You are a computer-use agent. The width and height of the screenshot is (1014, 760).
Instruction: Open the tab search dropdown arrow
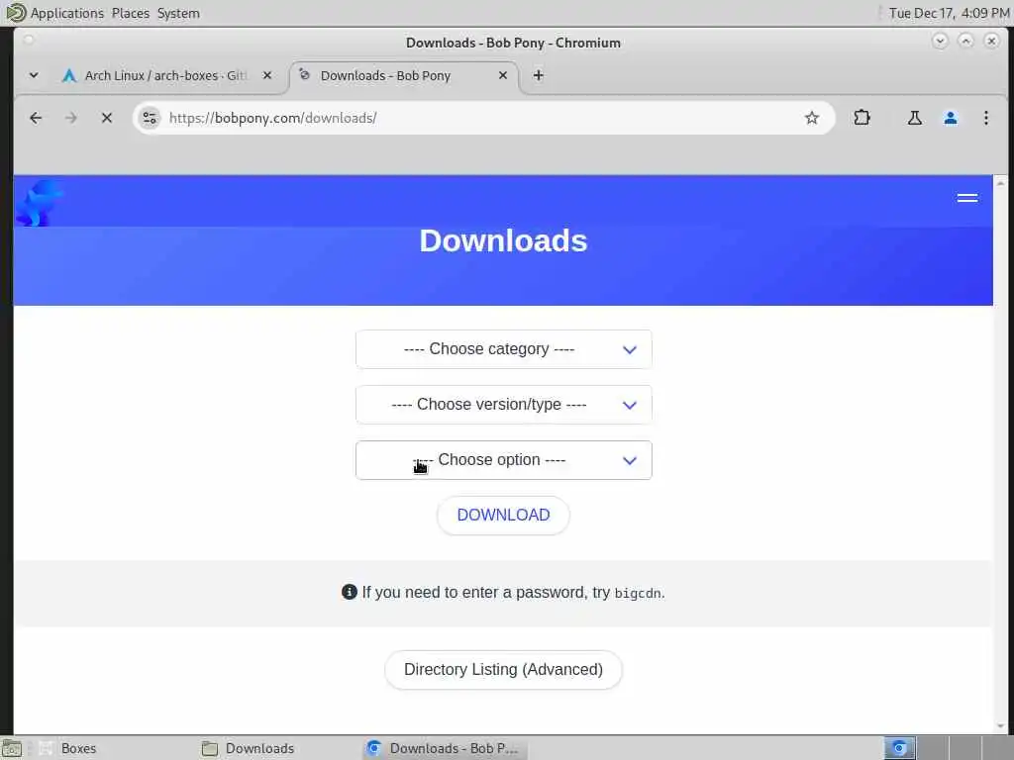point(34,75)
